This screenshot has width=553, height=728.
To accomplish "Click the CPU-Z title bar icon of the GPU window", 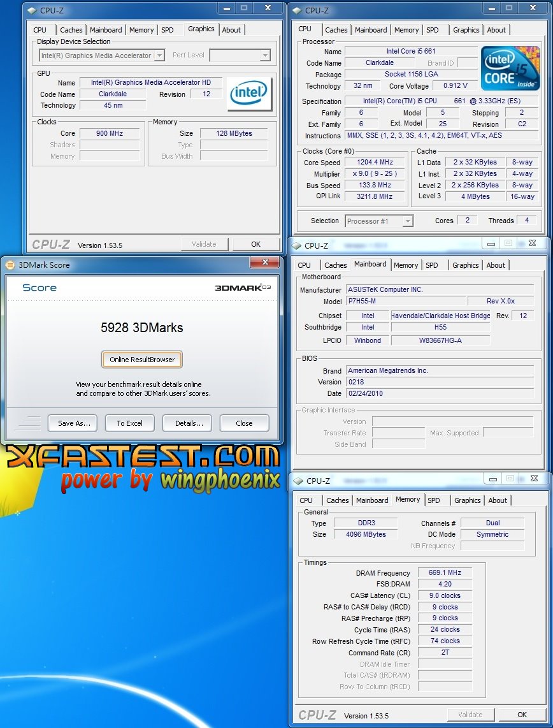I will (32, 10).
